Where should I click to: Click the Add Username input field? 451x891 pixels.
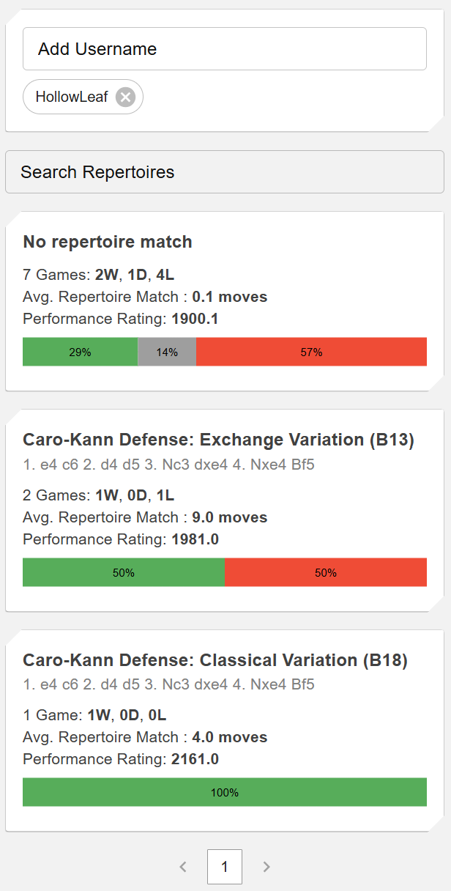click(x=225, y=49)
